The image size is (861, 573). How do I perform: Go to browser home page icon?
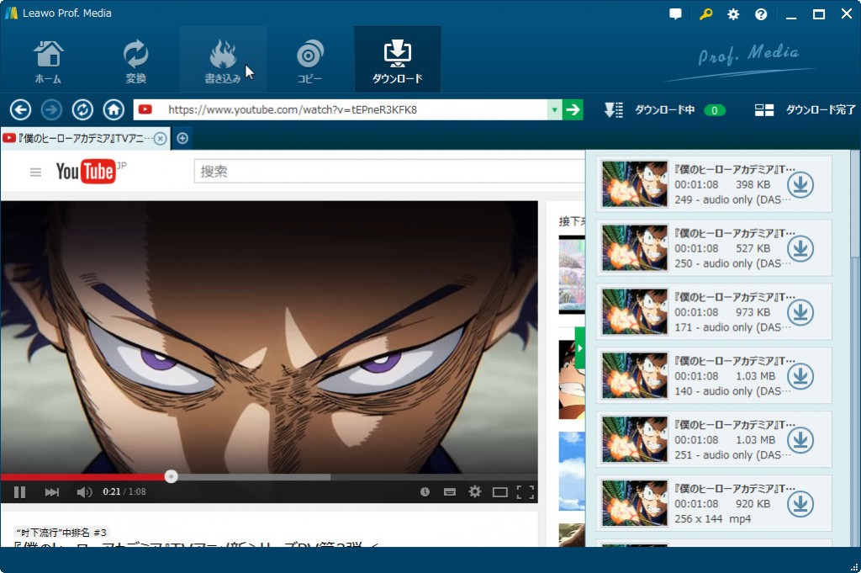(x=114, y=109)
